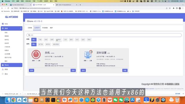Viewport: 185px width, 104px height.
Task: Open Final Cut Pro from the Dock
Action: 59,100
